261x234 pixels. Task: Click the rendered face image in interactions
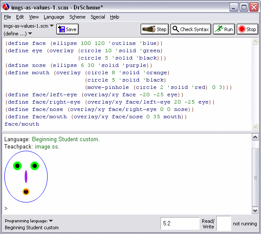pos(26,177)
